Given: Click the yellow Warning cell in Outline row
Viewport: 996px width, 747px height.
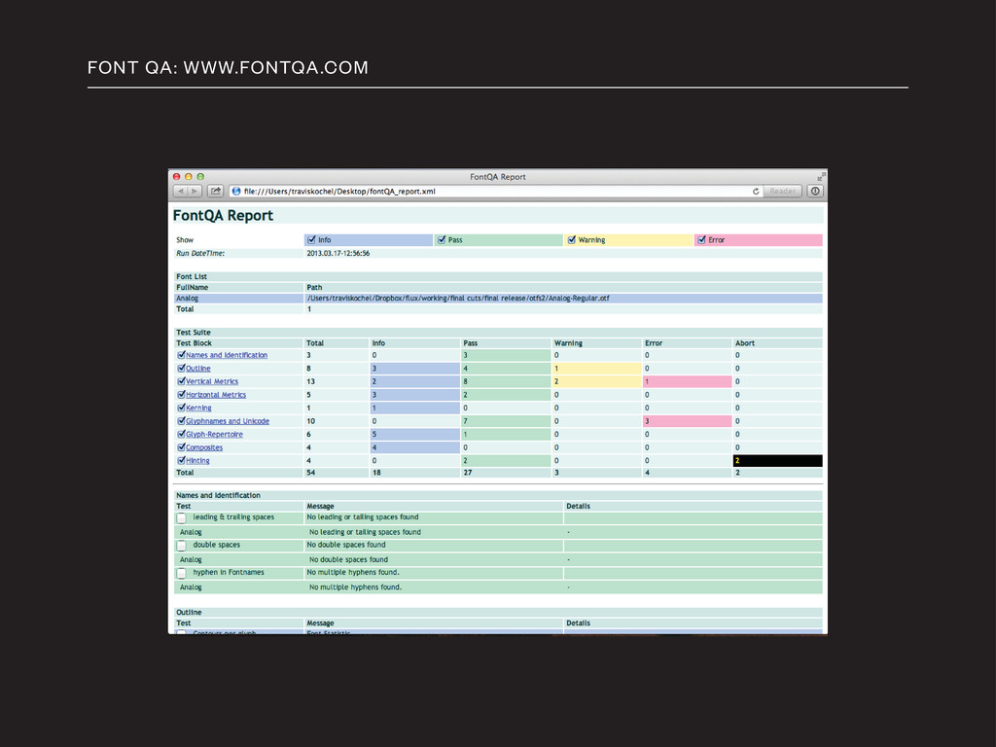Looking at the screenshot, I should tap(596, 369).
